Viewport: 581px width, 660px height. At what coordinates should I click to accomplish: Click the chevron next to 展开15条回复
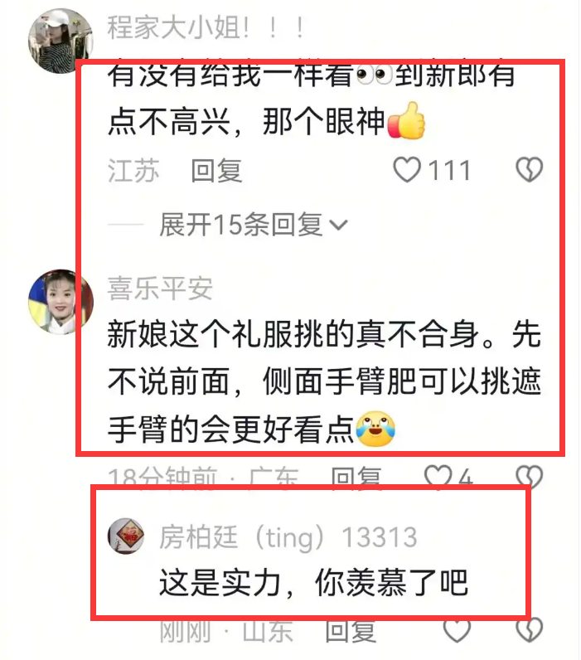coord(339,226)
